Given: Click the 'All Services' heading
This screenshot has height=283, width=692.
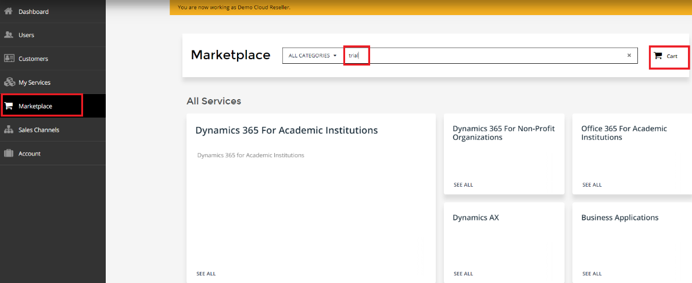Looking at the screenshot, I should (214, 101).
